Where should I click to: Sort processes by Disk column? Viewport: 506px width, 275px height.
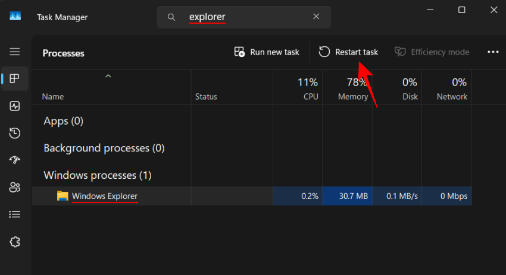click(410, 89)
